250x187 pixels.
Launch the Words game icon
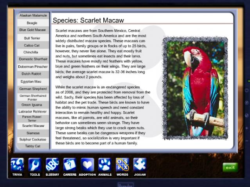pyautogui.click(x=122, y=165)
